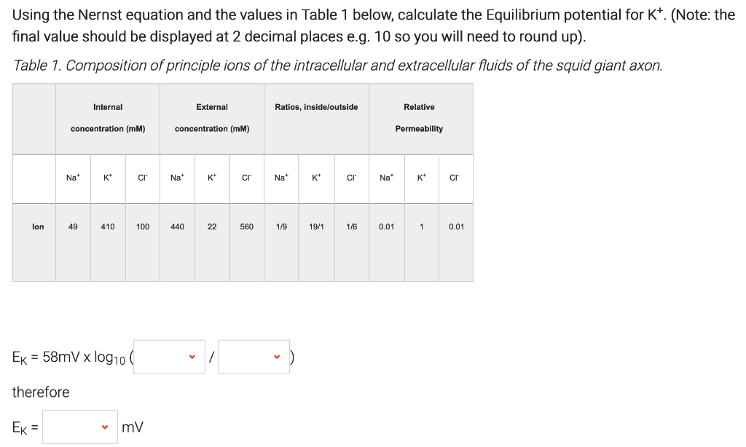Click the Internal concentration column header

coord(107,118)
